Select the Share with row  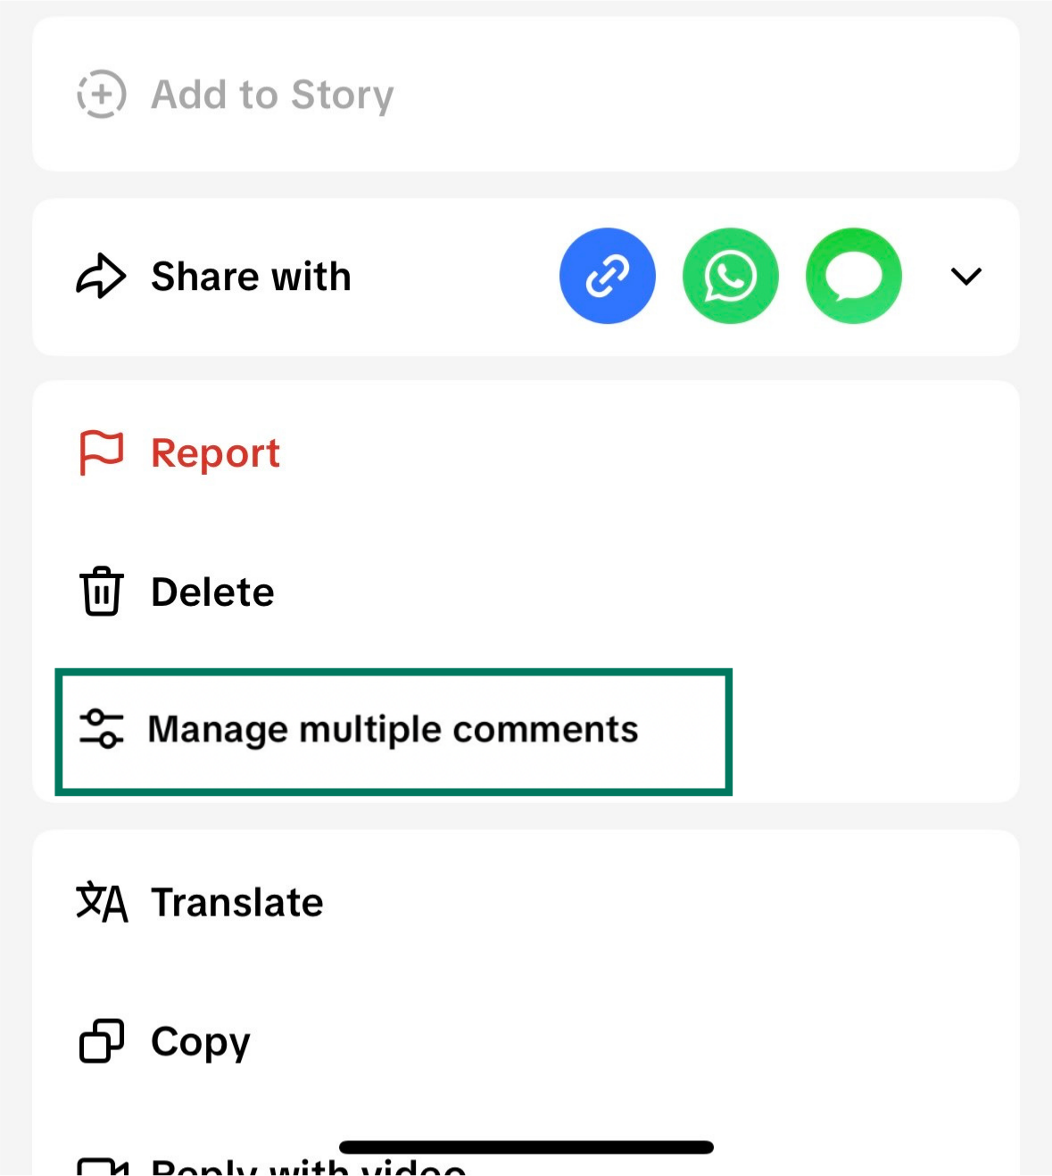(x=251, y=276)
